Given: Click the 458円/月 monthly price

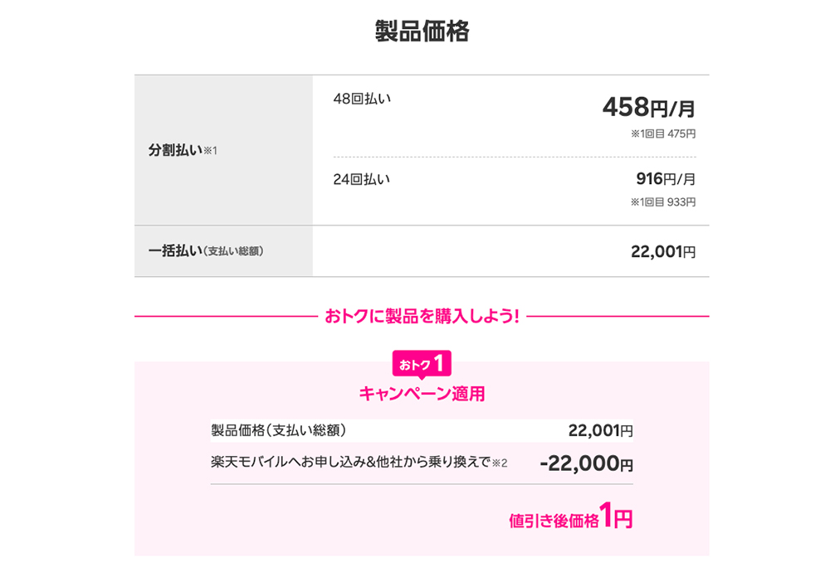Looking at the screenshot, I should pyautogui.click(x=648, y=108).
